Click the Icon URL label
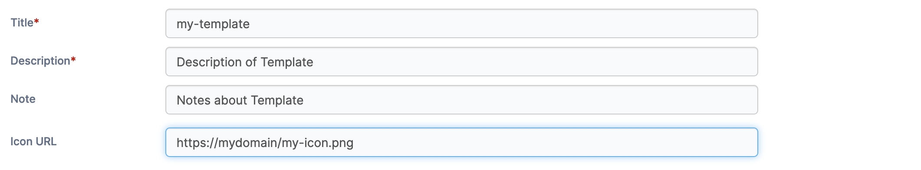This screenshot has height=170, width=921. point(33,141)
